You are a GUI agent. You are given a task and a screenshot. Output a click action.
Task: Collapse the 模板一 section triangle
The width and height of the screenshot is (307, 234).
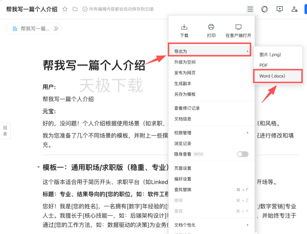point(38,167)
